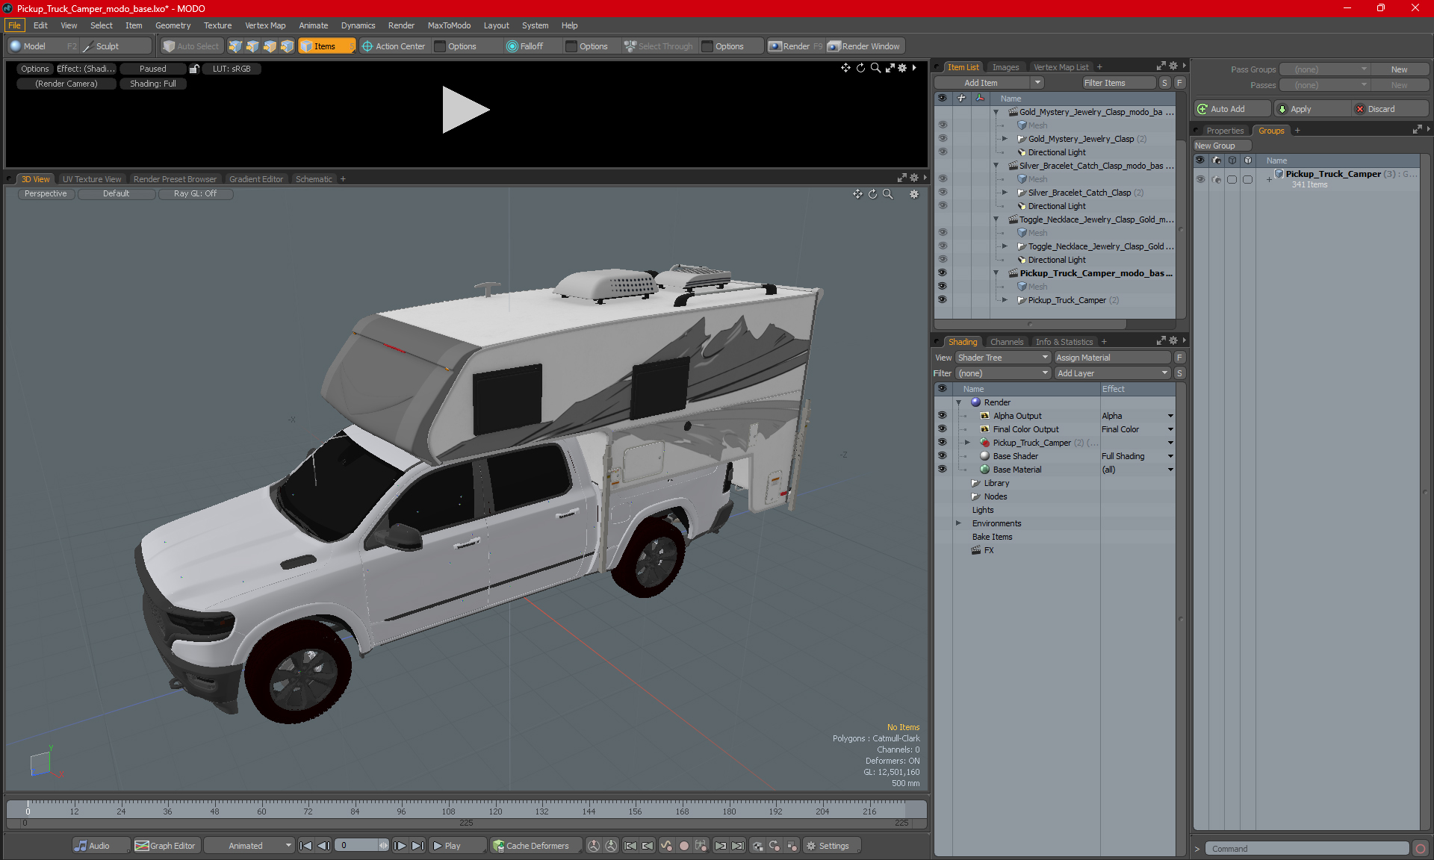Step forward one frame
This screenshot has height=860, width=1434.
tap(400, 846)
